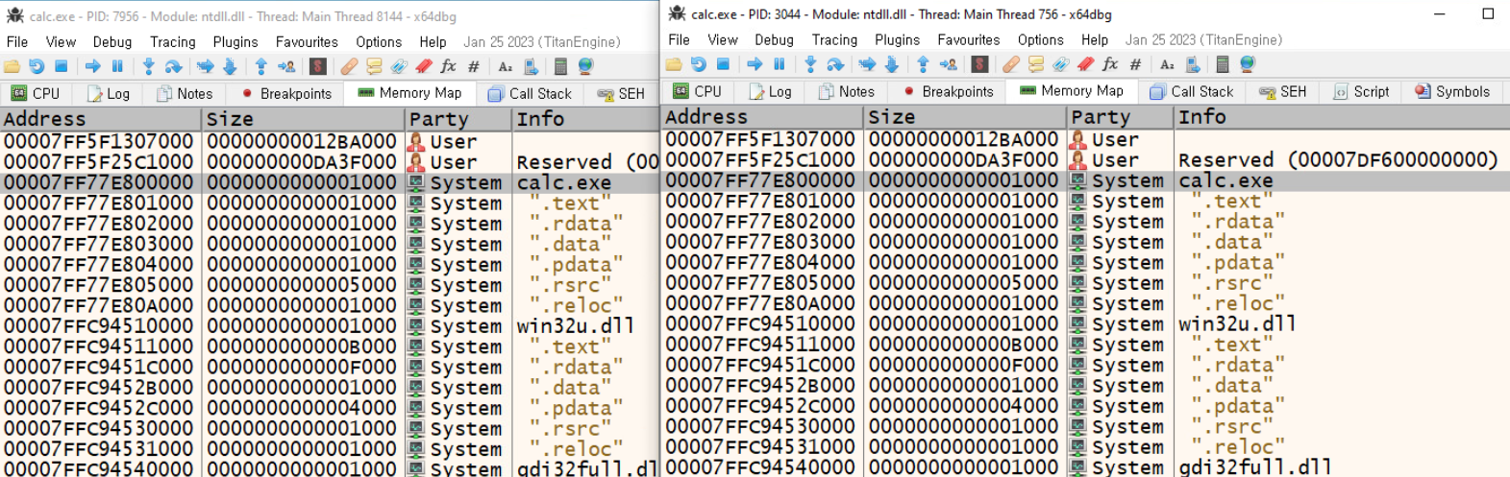Run to user code icon, right window
This screenshot has height=477, width=1510.
pos(949,64)
